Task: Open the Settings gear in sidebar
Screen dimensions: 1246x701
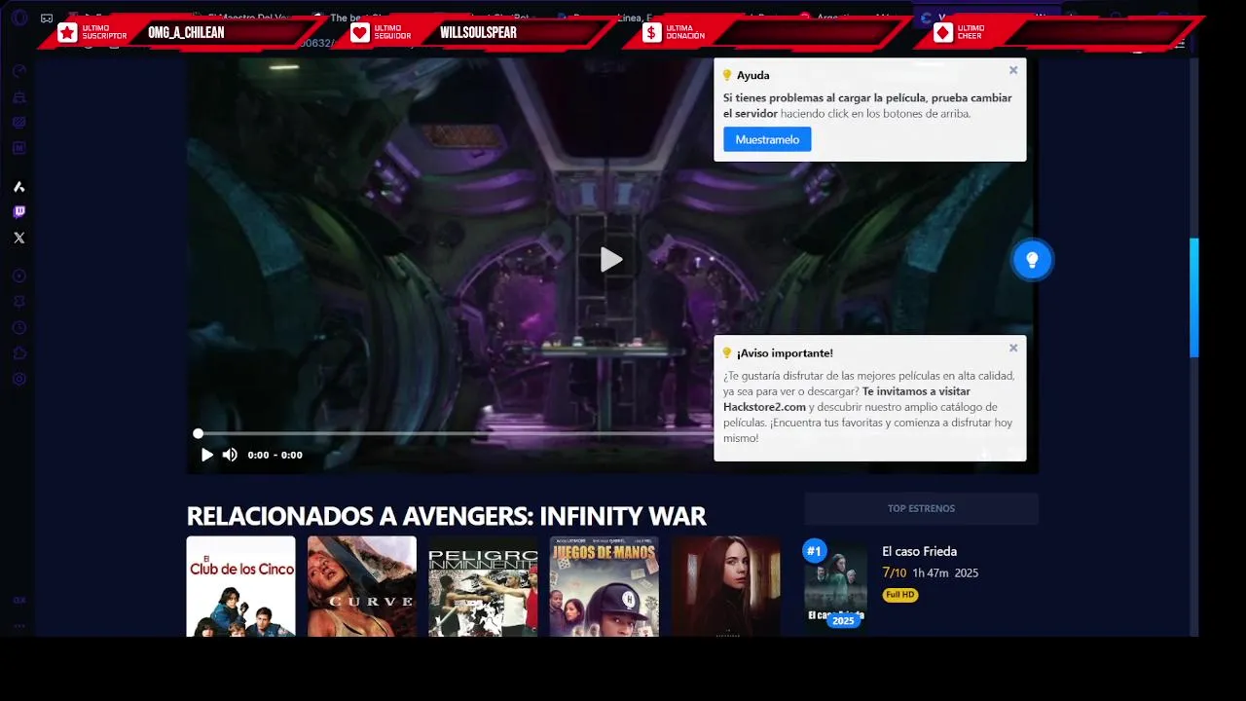Action: click(18, 379)
